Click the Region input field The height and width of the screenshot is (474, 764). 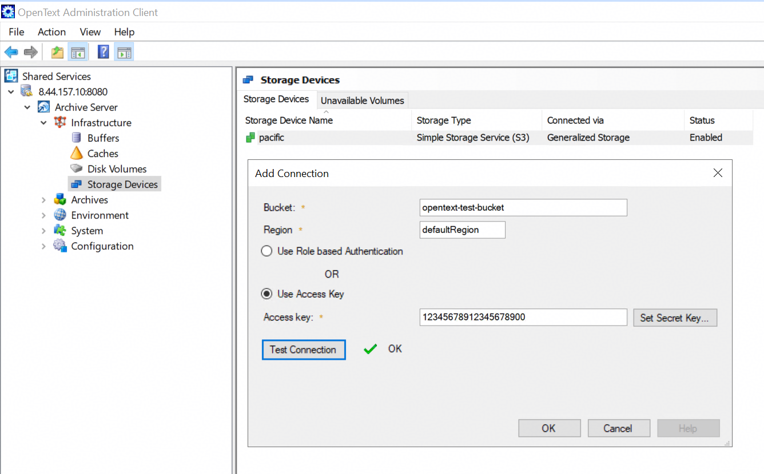[x=463, y=230]
